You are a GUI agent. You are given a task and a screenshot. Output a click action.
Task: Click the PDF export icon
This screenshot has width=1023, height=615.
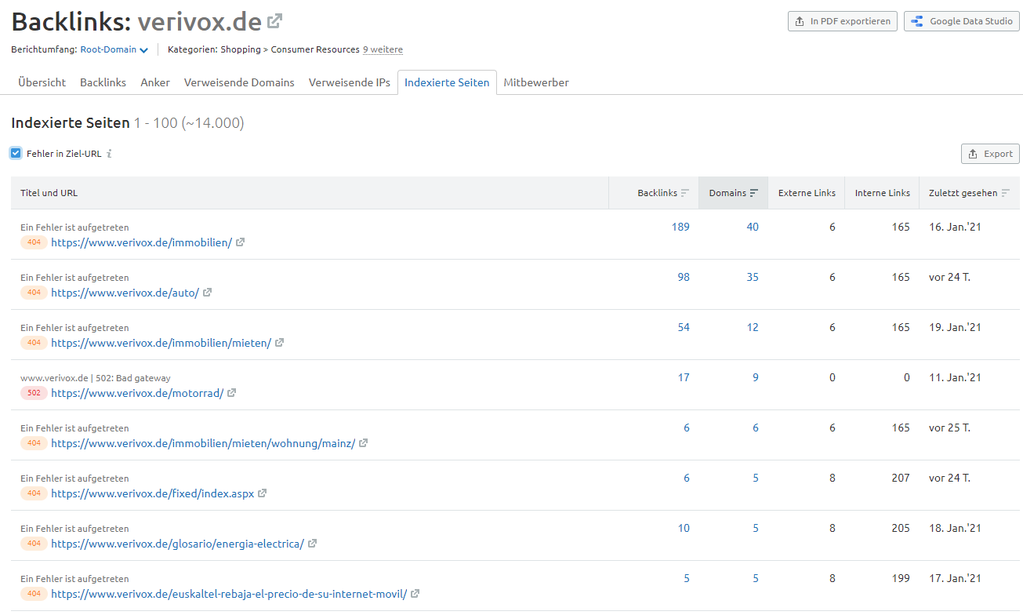pyautogui.click(x=799, y=21)
